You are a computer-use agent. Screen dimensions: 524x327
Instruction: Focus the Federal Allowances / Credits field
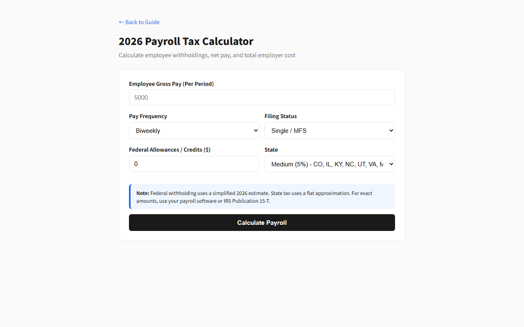click(x=194, y=163)
